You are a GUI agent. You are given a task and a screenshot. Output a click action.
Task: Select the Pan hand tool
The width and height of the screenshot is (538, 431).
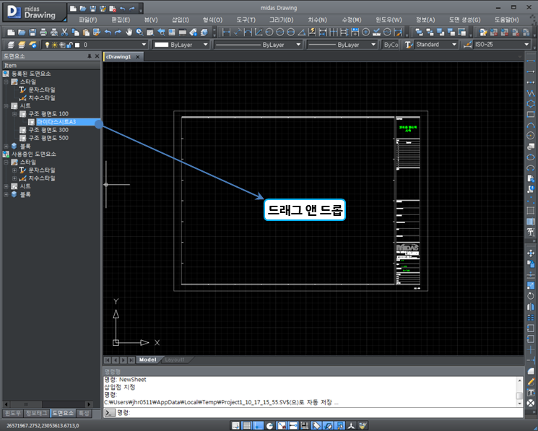click(129, 32)
